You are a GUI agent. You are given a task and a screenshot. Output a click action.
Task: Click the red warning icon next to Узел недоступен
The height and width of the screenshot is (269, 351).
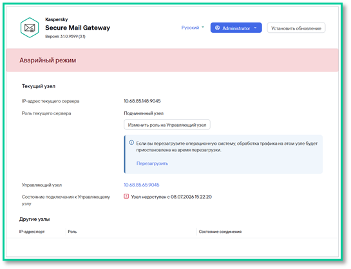tap(126, 196)
